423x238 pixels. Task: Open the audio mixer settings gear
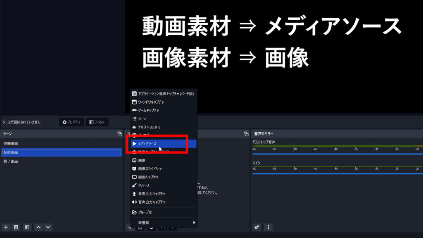[x=257, y=227]
